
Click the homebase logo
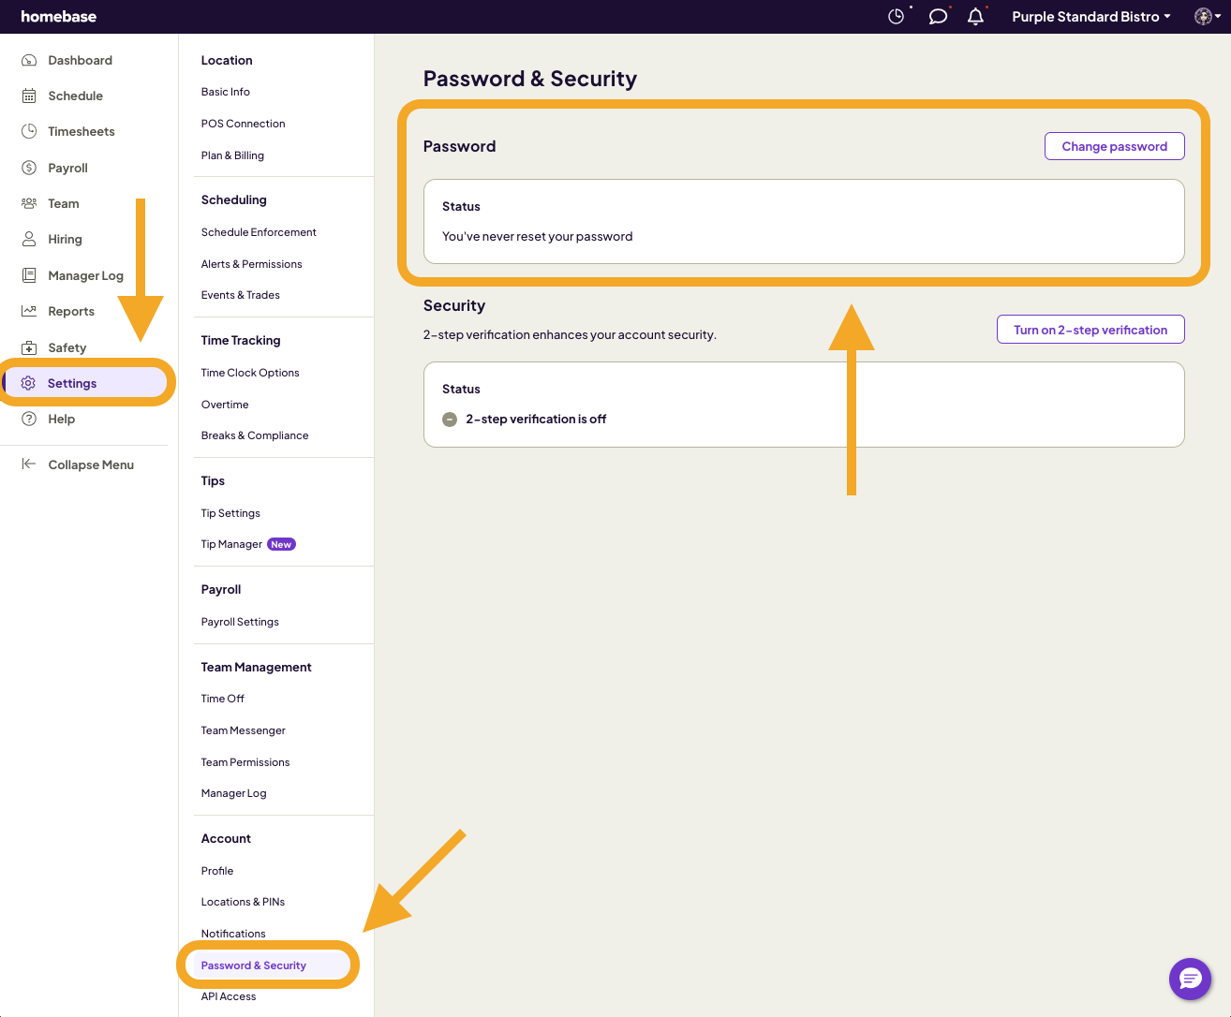[58, 17]
